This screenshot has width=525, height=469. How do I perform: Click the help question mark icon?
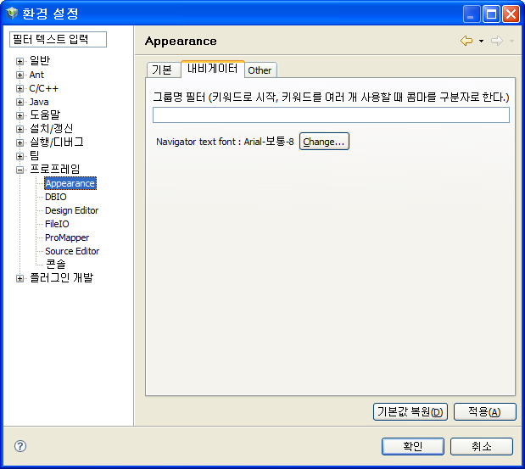(20, 446)
